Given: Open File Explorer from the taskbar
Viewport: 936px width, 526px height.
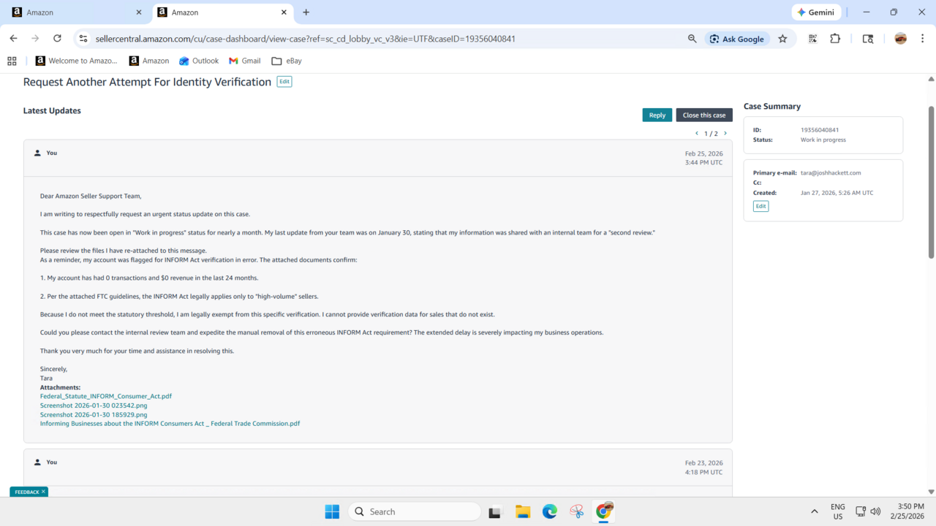Looking at the screenshot, I should pyautogui.click(x=523, y=511).
